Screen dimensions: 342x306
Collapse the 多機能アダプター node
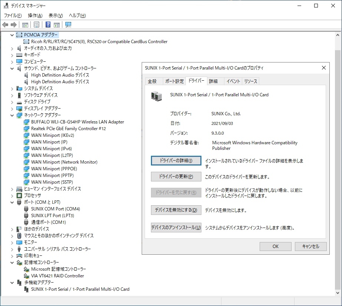coord(12,283)
